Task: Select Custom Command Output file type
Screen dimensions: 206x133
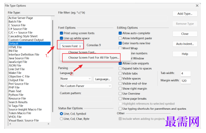Action: 29,40
